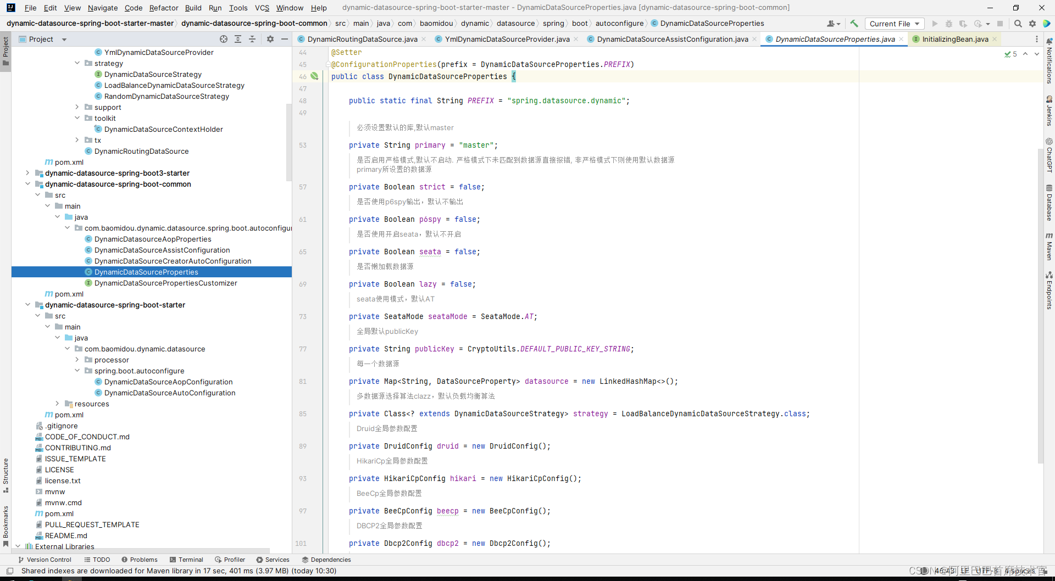Click the inspections checkmark widget showing 5
The height and width of the screenshot is (581, 1055).
[1010, 54]
